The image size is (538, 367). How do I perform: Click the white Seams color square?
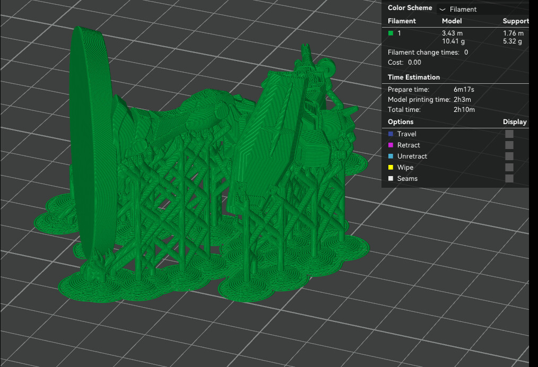coord(391,178)
